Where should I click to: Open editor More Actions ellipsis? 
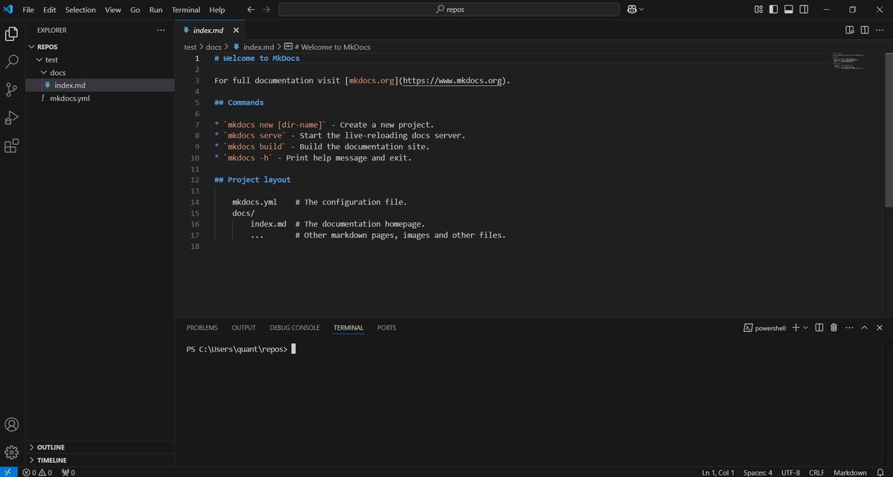coord(880,30)
